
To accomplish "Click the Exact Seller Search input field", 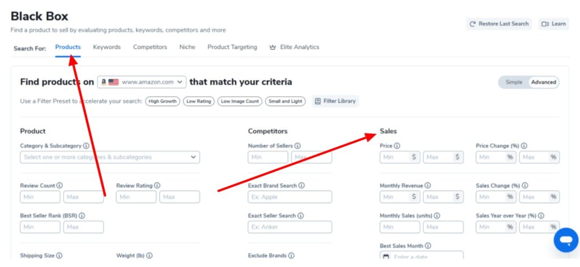I will point(290,227).
